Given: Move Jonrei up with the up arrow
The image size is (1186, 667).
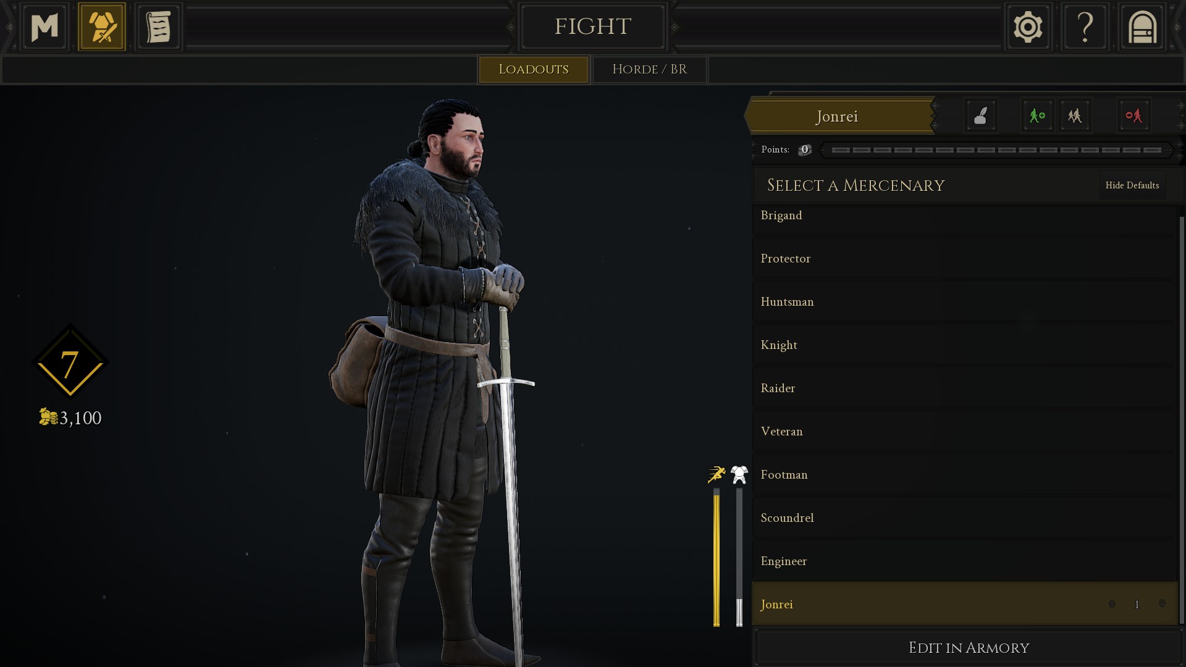Looking at the screenshot, I should coord(1112,604).
